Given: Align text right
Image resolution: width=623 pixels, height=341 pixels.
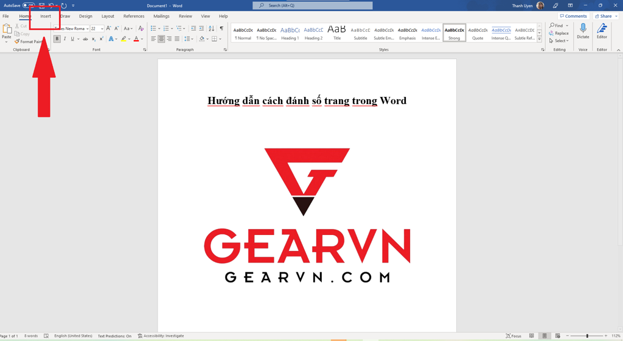Looking at the screenshot, I should (169, 39).
